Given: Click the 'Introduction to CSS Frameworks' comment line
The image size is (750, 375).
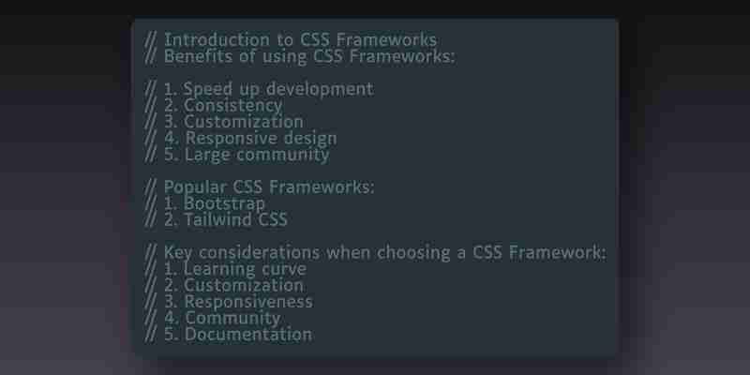Looking at the screenshot, I should tap(291, 39).
